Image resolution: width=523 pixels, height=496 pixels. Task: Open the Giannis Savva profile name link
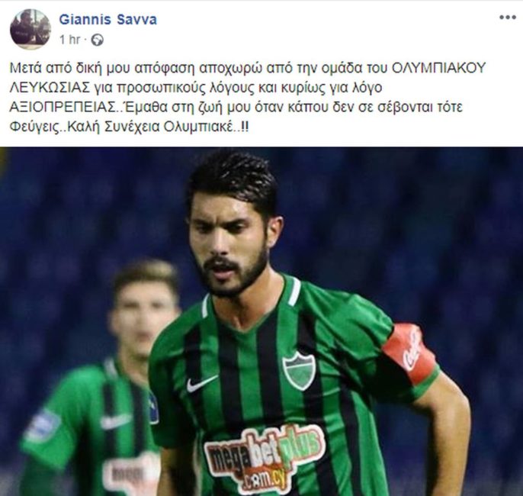pyautogui.click(x=107, y=20)
